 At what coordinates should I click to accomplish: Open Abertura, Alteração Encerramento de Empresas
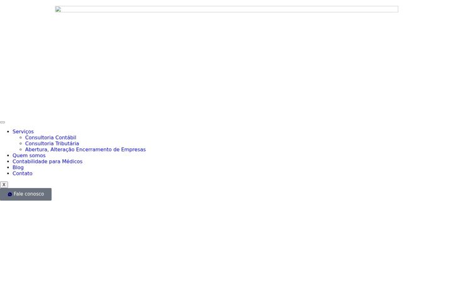point(85,150)
